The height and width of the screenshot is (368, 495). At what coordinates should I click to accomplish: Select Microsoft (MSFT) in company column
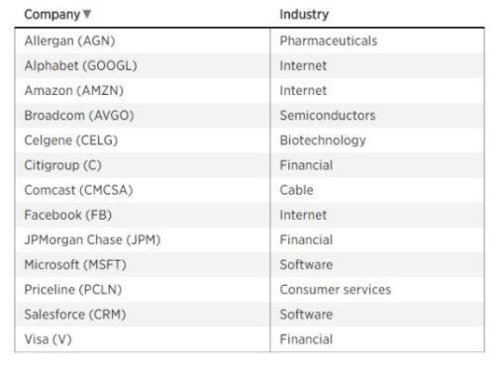coord(75,264)
